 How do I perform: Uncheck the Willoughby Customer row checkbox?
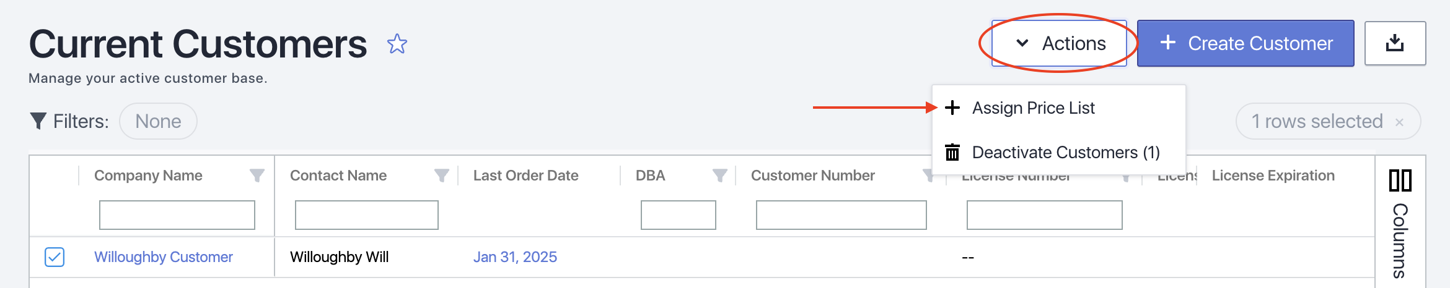pos(55,256)
